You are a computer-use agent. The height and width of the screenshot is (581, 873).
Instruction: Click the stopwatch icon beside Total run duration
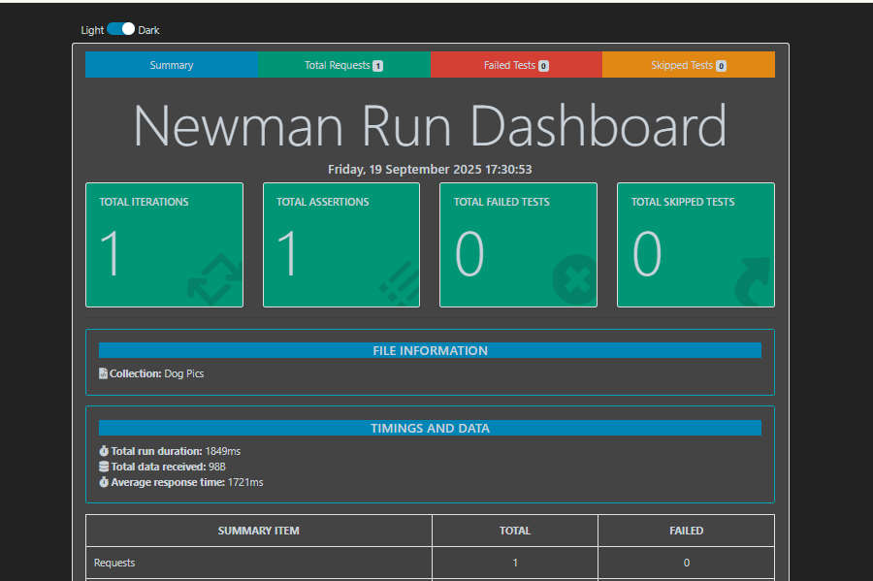click(x=103, y=450)
